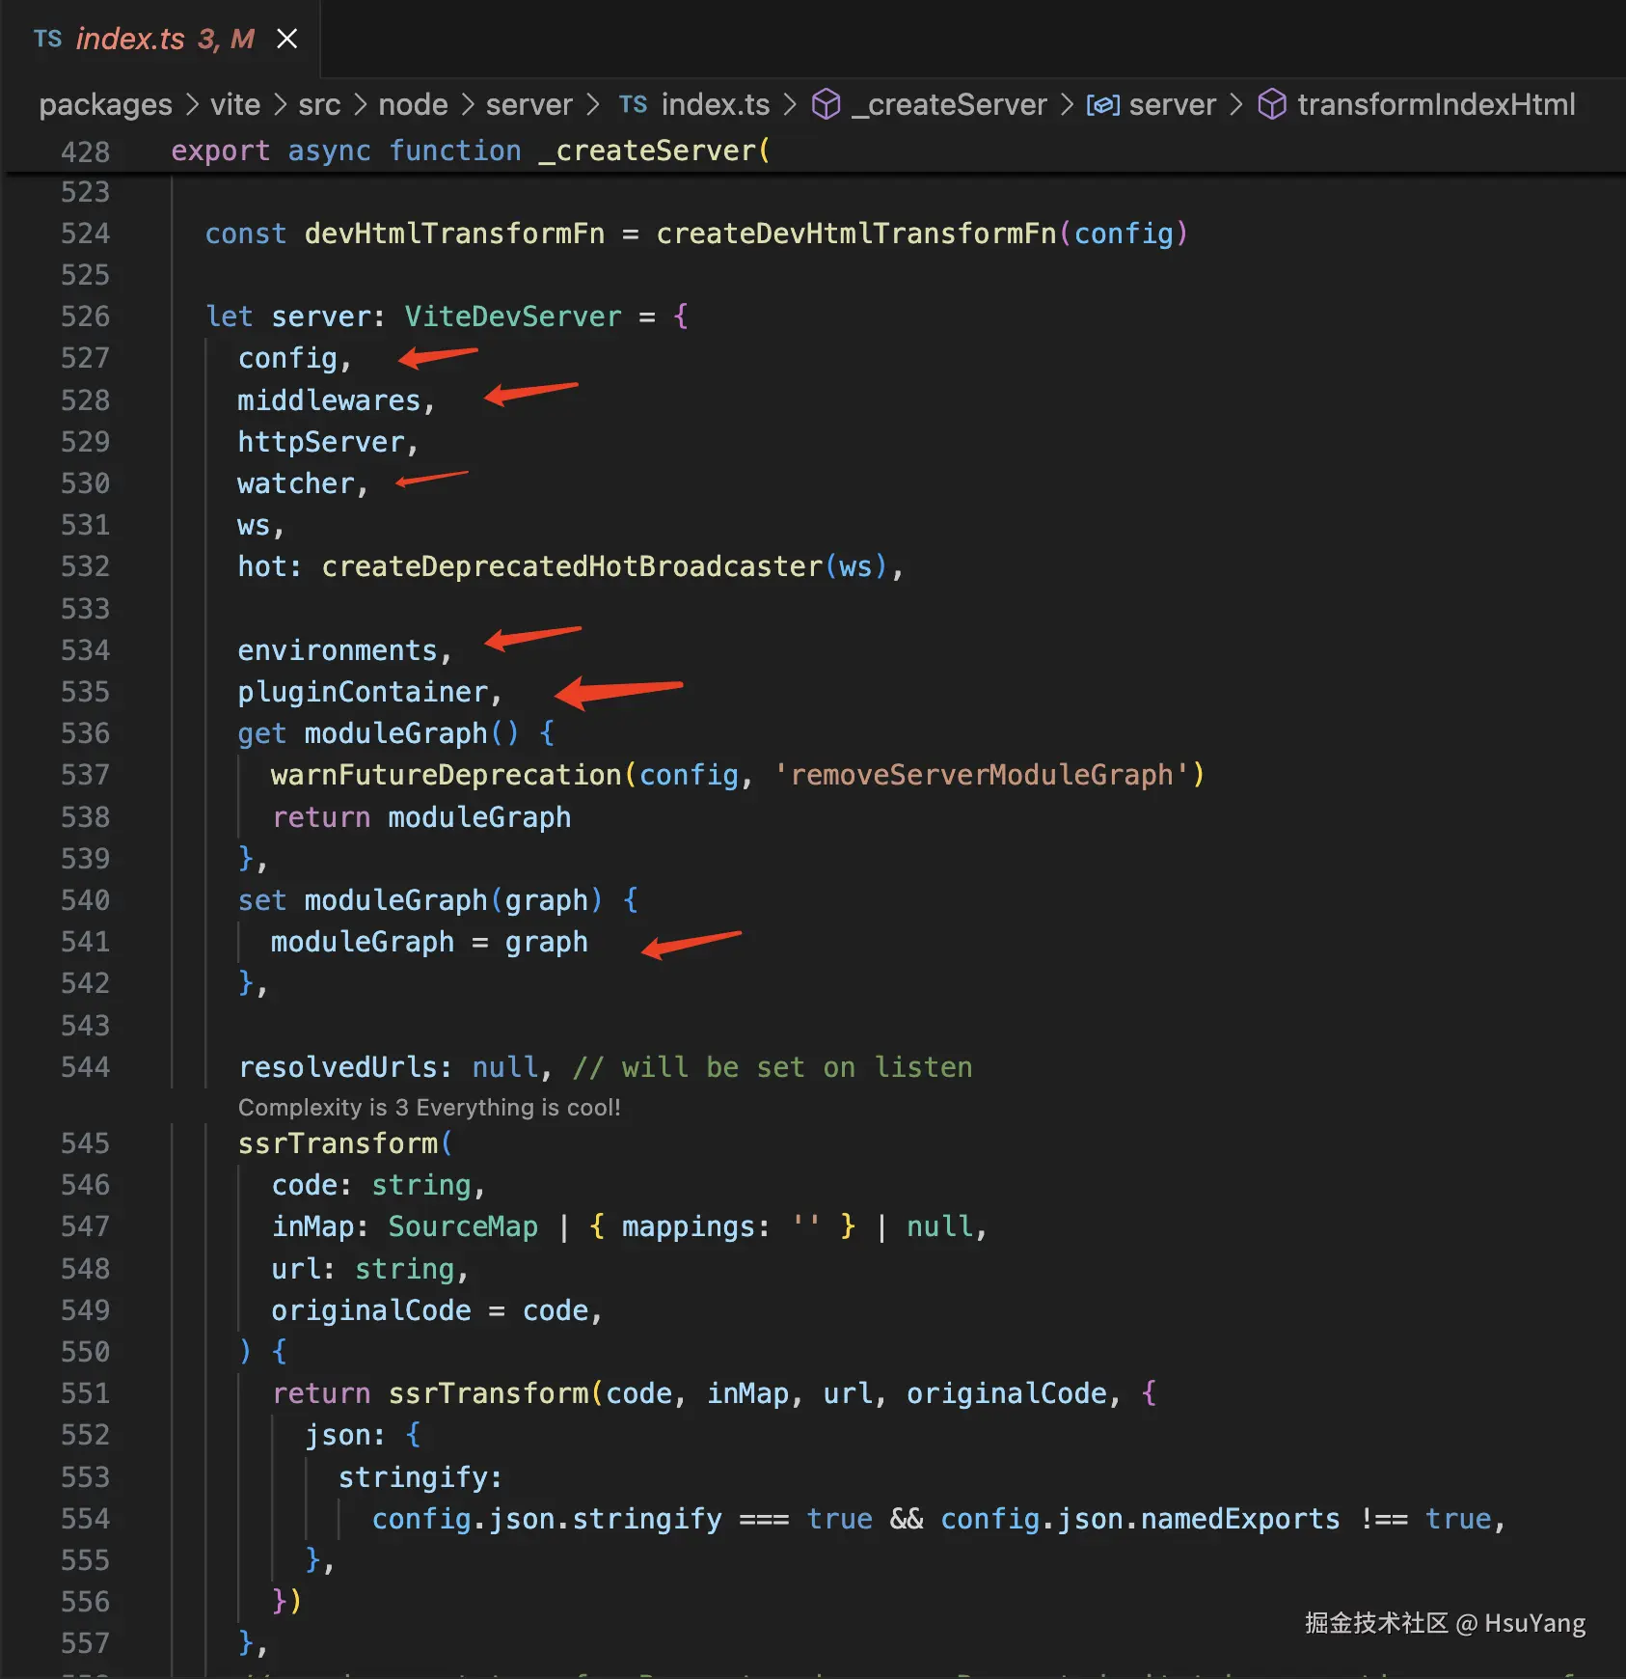Open the node breadcrumb segment
1626x1679 pixels.
(x=413, y=104)
